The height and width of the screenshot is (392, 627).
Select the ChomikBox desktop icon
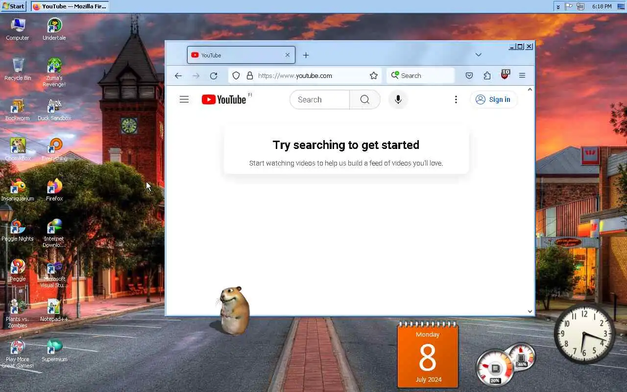(x=18, y=150)
